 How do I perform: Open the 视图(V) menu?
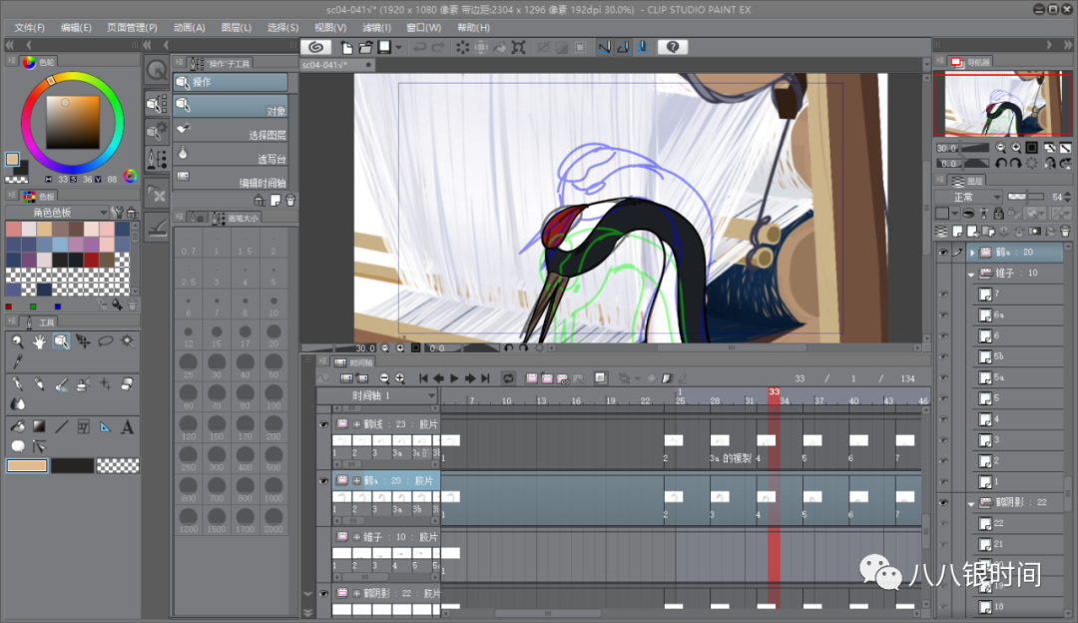(x=330, y=28)
